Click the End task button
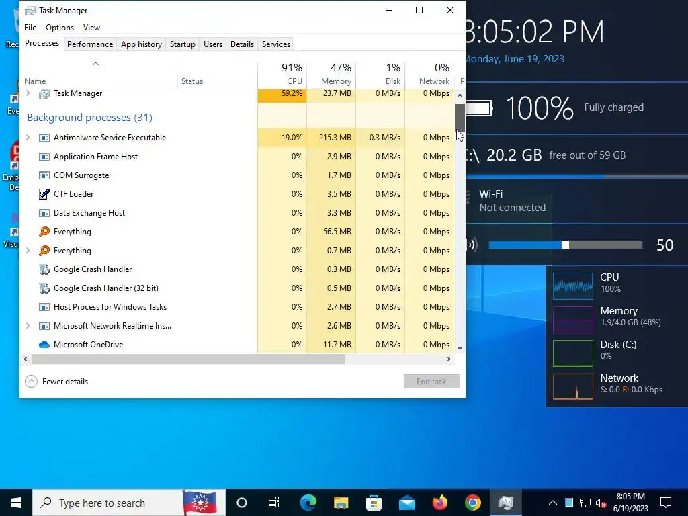 coord(431,382)
